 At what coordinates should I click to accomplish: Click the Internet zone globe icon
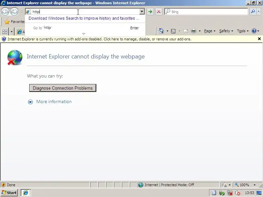point(141,185)
